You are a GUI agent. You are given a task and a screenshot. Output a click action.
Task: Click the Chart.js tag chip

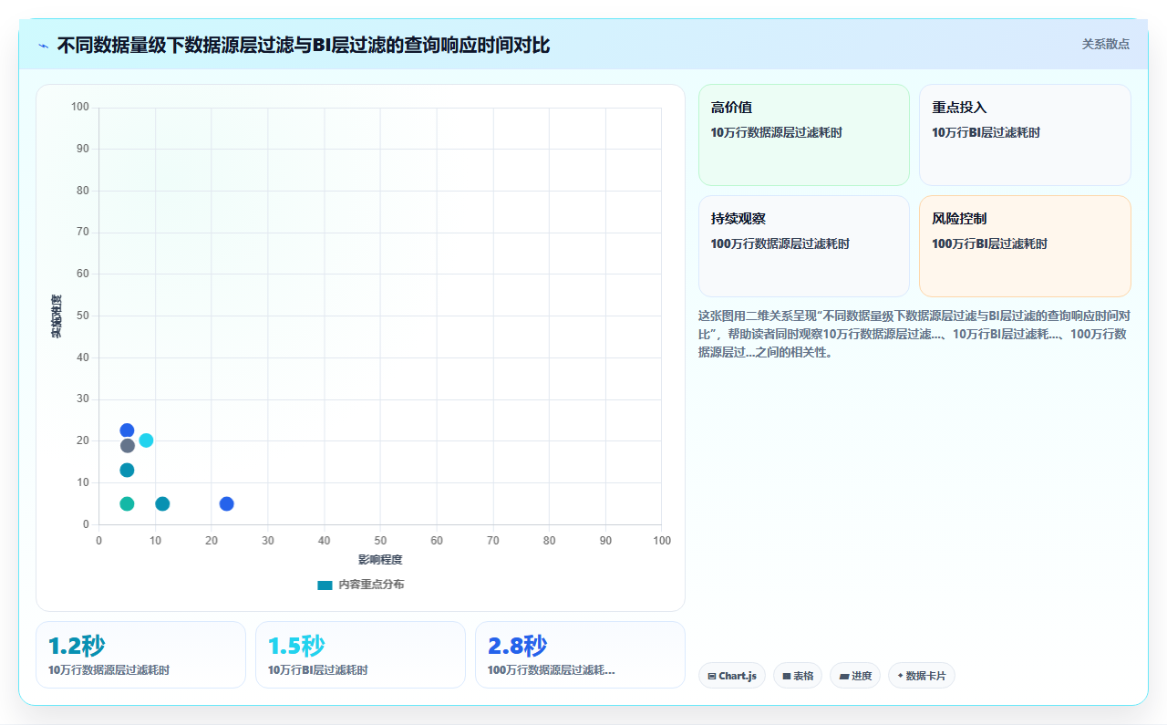(732, 676)
